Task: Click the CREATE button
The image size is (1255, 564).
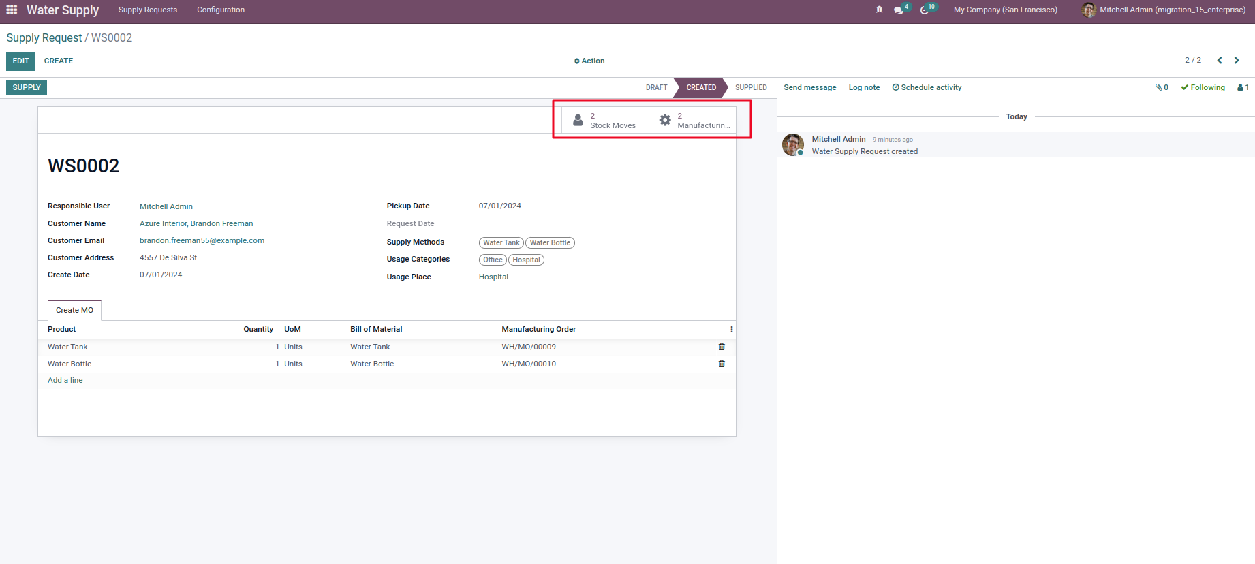Action: point(59,61)
